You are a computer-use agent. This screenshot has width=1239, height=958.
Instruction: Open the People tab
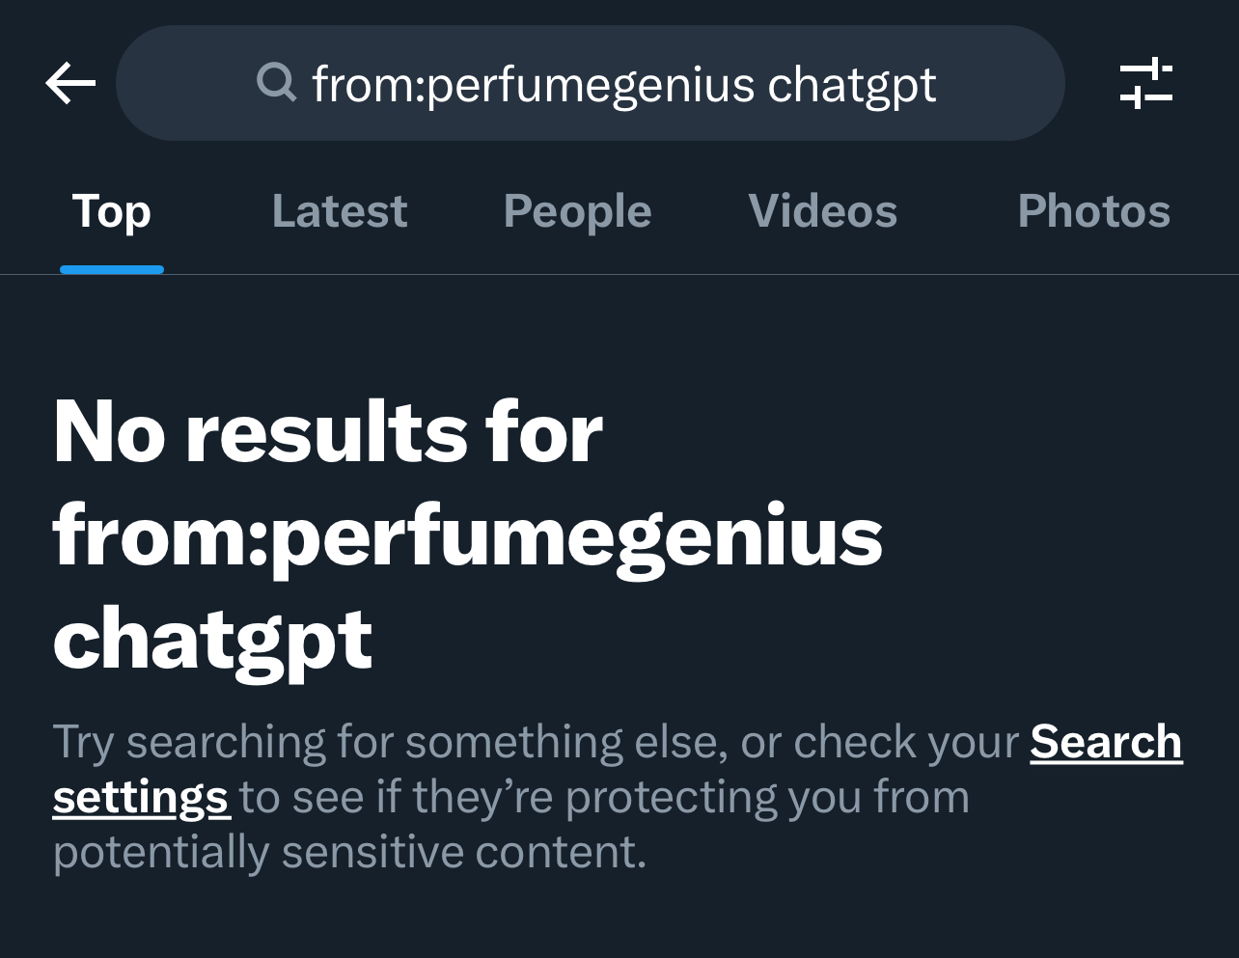click(x=577, y=211)
